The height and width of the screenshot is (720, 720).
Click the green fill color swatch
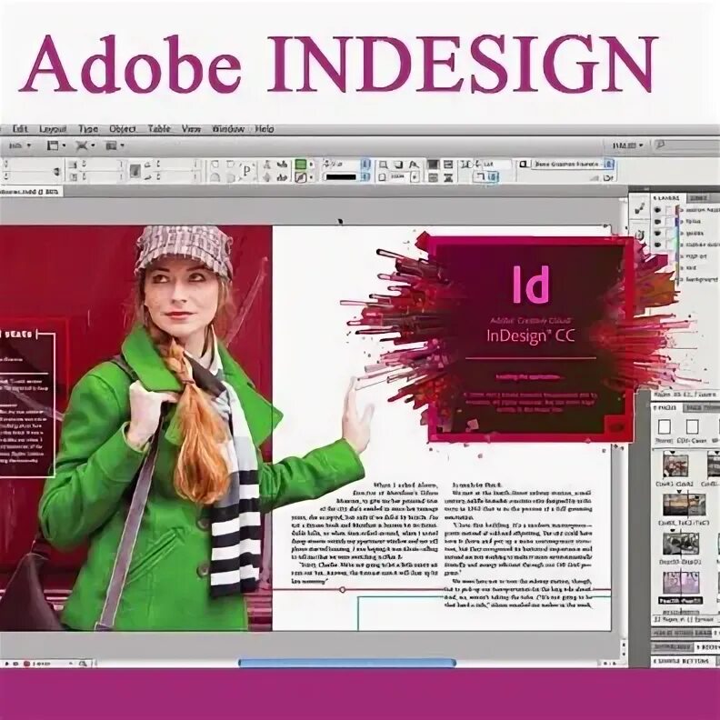pos(300,164)
